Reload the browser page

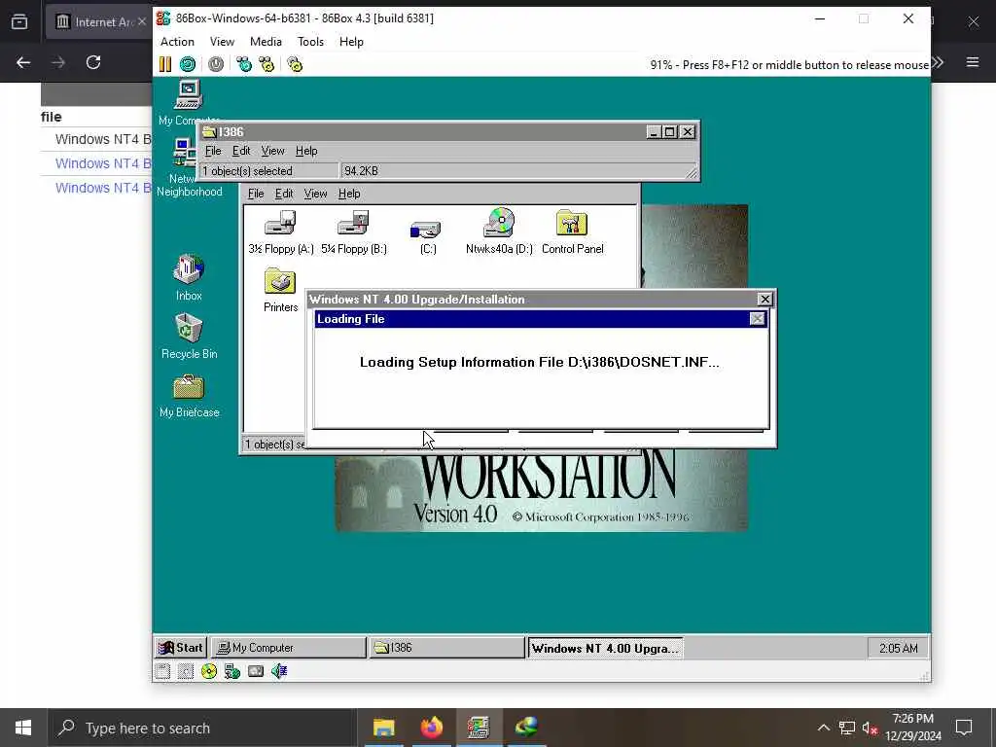pos(93,62)
